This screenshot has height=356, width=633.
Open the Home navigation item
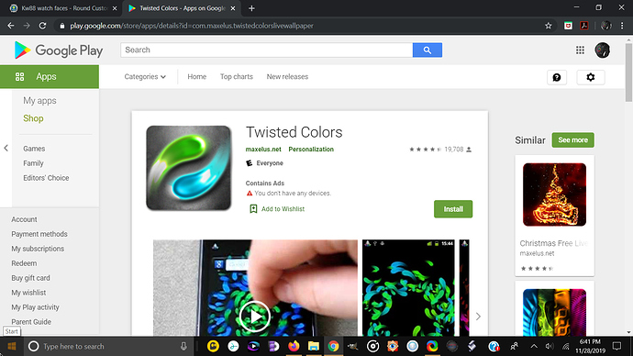click(x=196, y=77)
